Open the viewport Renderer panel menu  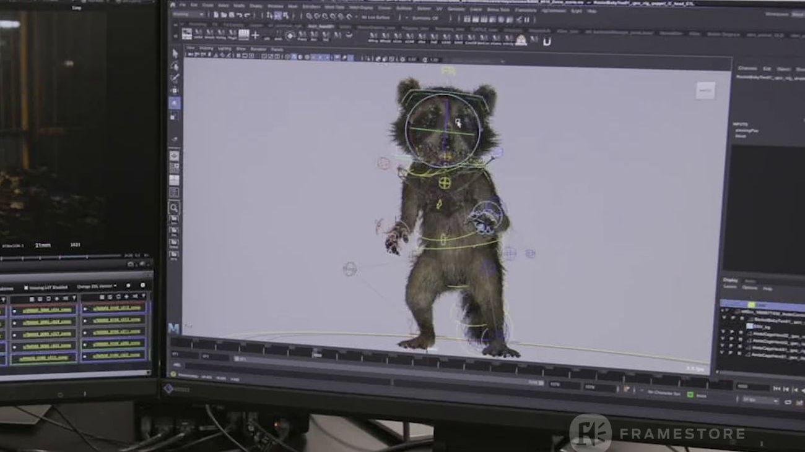pos(258,49)
